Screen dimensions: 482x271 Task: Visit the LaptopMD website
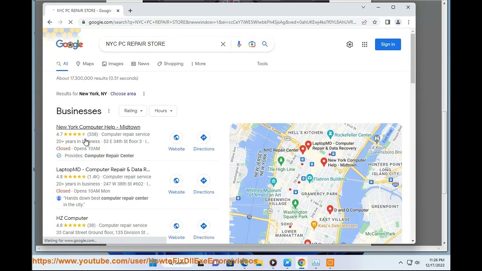(x=176, y=184)
